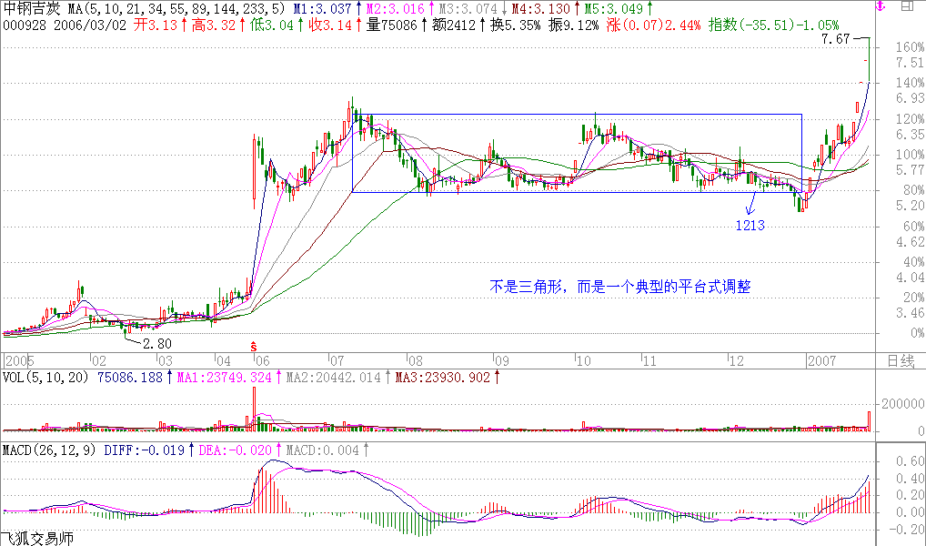The width and height of the screenshot is (926, 546).
Task: Click the low price 低3.04
Action: 272,25
